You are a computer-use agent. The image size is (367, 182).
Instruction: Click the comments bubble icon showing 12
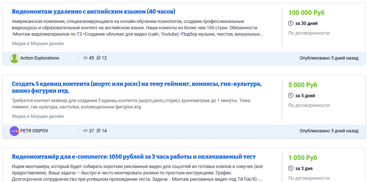[98, 58]
